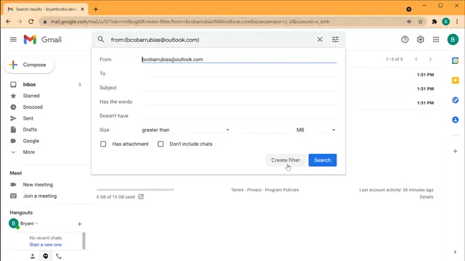Click storage usage progress bar
Screen dimensions: 465x261
[135, 190]
